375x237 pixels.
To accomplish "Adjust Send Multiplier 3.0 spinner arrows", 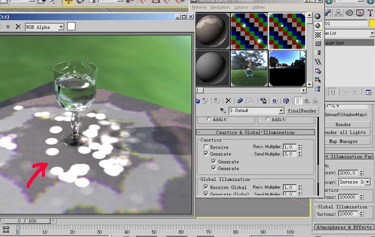I will point(299,154).
